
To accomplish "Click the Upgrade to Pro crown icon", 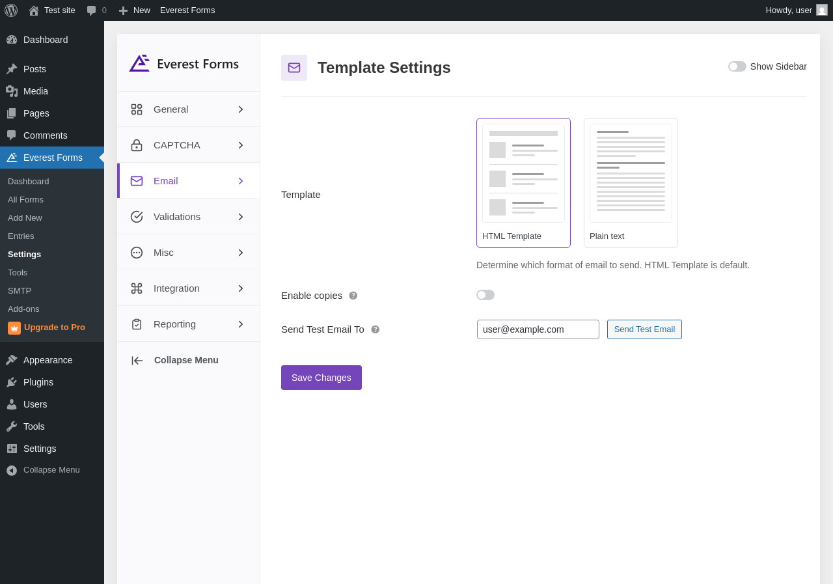I will 14,328.
